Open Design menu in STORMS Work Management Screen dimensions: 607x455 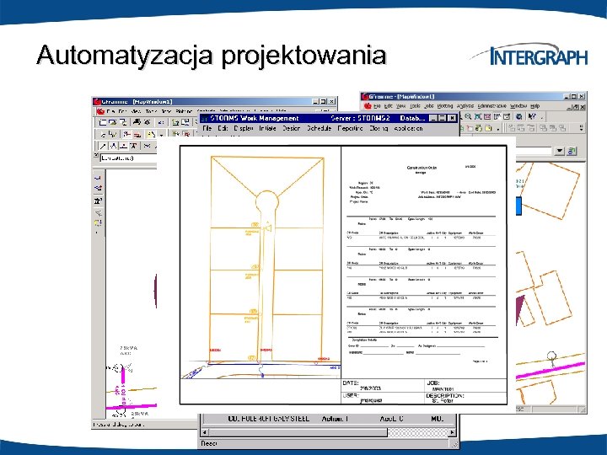click(x=292, y=128)
